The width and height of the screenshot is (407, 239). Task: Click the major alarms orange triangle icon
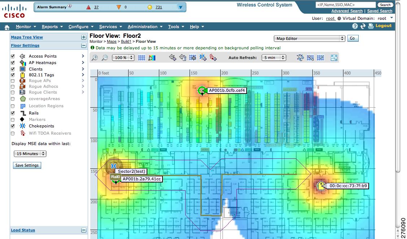tap(118, 7)
